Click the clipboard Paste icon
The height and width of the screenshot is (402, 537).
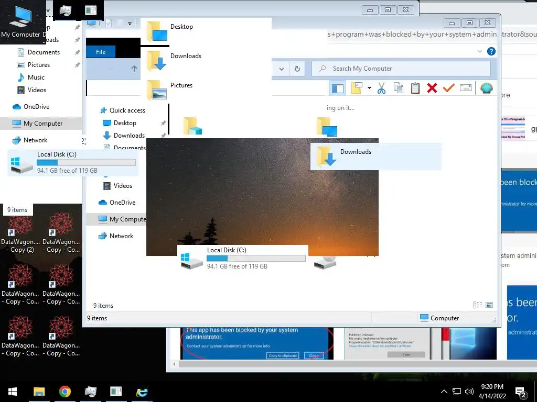[x=415, y=88]
